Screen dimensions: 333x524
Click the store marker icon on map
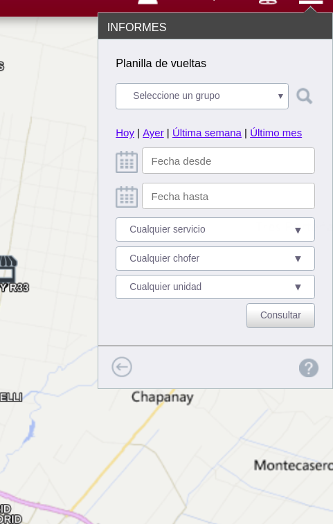click(8, 269)
